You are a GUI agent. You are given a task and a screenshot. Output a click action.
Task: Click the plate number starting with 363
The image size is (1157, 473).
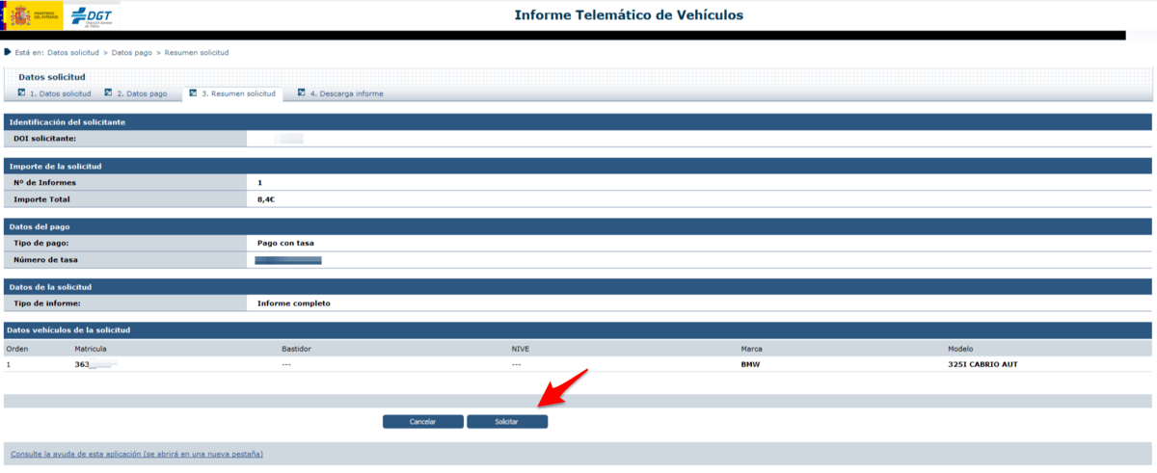[96, 364]
